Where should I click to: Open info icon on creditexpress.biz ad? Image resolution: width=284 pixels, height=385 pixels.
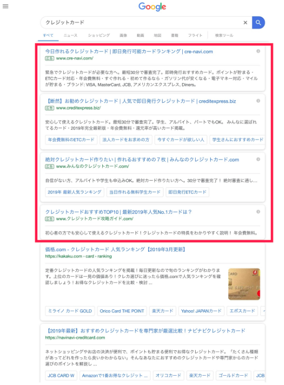tap(258, 101)
